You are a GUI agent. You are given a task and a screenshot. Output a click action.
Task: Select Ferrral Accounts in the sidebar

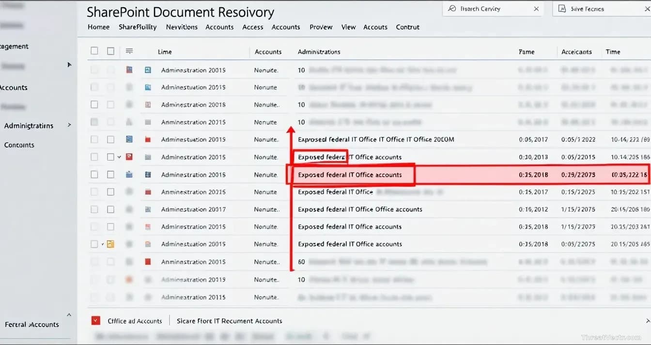[x=32, y=325]
